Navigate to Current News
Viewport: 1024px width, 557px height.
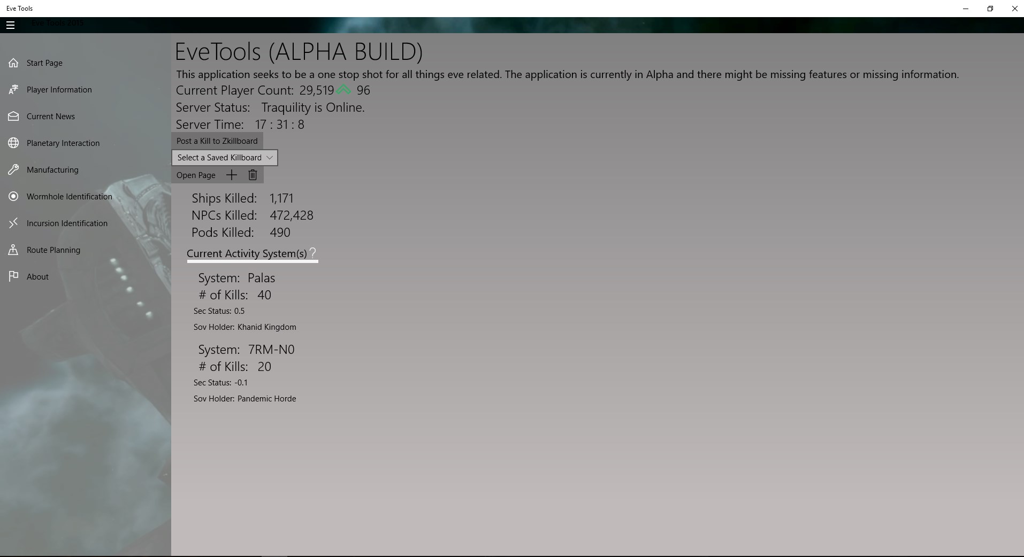pos(51,117)
